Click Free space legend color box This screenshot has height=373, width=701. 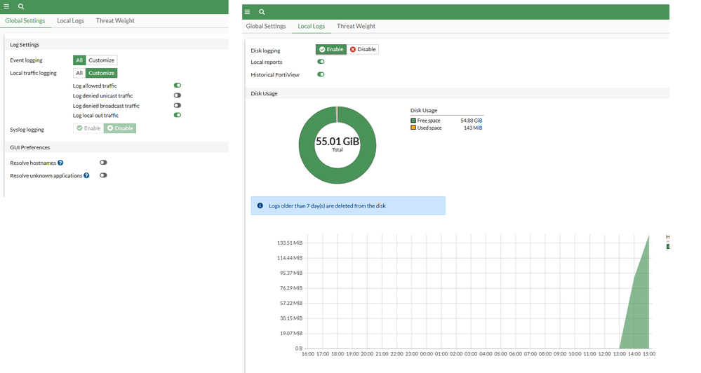click(x=413, y=121)
